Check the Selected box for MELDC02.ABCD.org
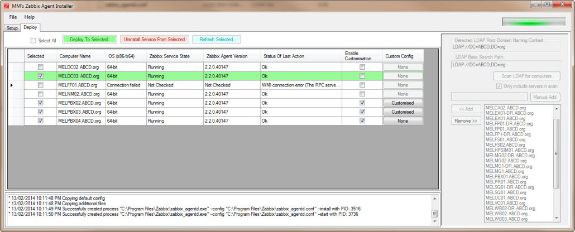Screen dimensions: 575x232 pyautogui.click(x=40, y=67)
